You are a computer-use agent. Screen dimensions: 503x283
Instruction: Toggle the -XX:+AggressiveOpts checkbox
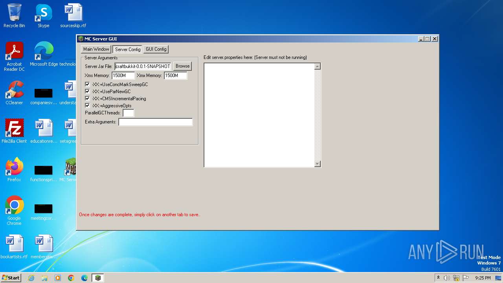[x=87, y=106]
